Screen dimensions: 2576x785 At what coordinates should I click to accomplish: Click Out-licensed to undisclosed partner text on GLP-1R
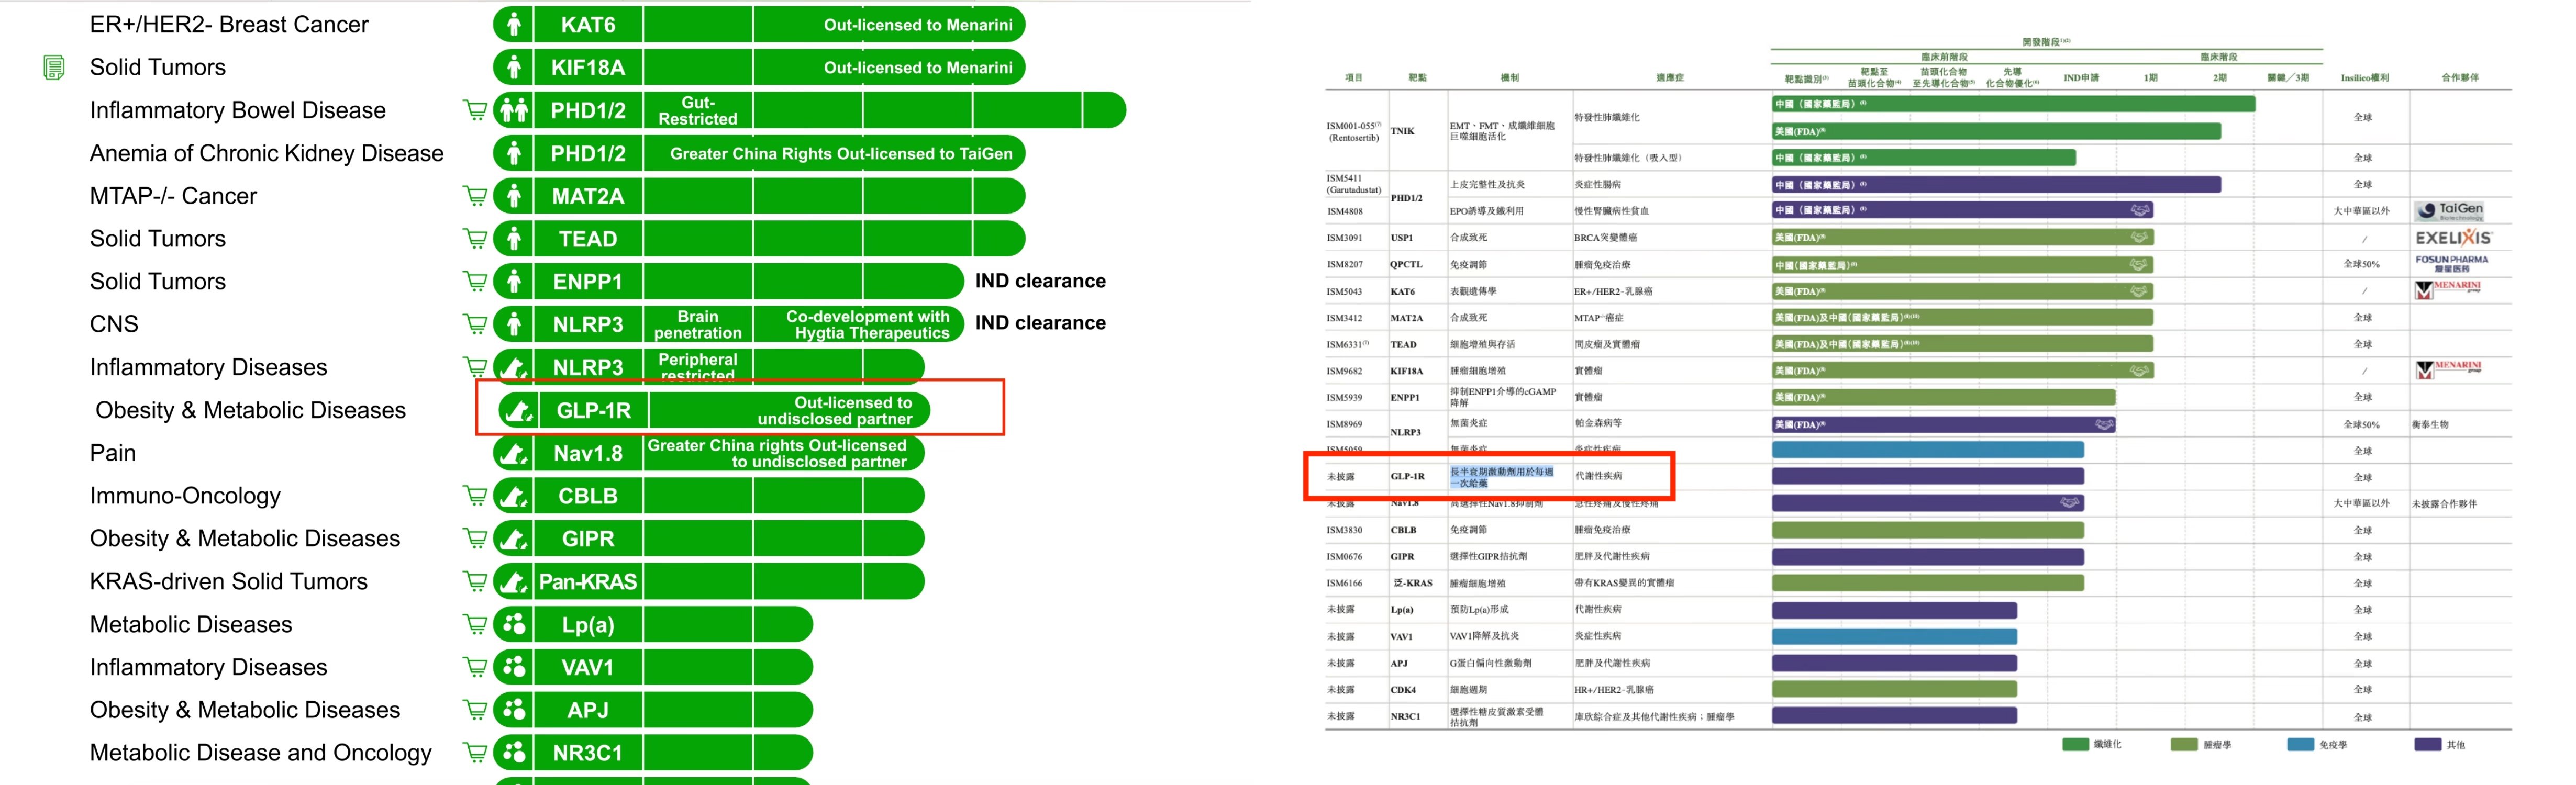coord(835,410)
